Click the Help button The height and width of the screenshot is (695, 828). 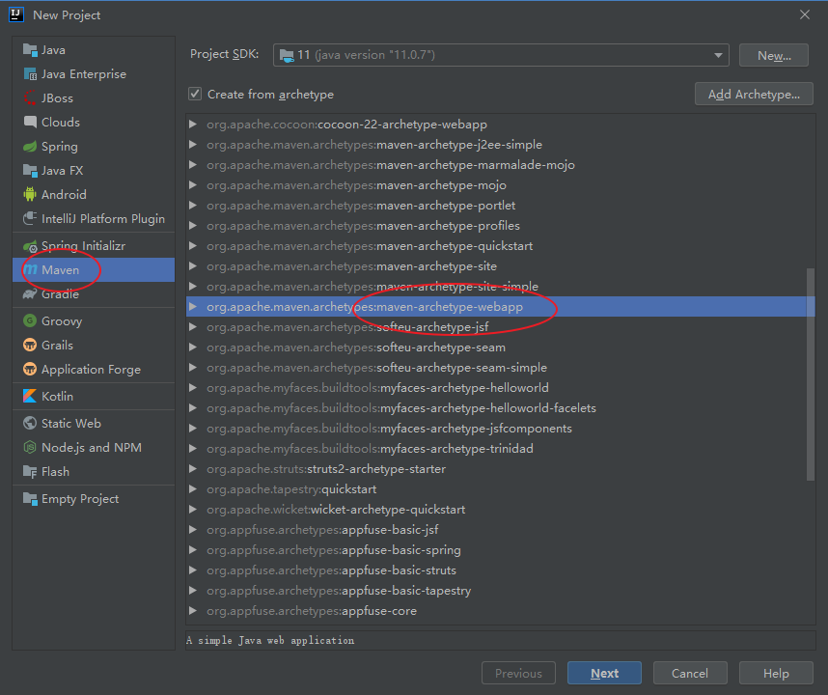pyautogui.click(x=776, y=674)
